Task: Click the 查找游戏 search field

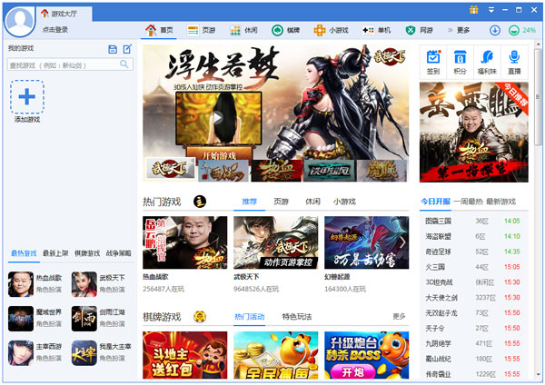Action: (70, 64)
